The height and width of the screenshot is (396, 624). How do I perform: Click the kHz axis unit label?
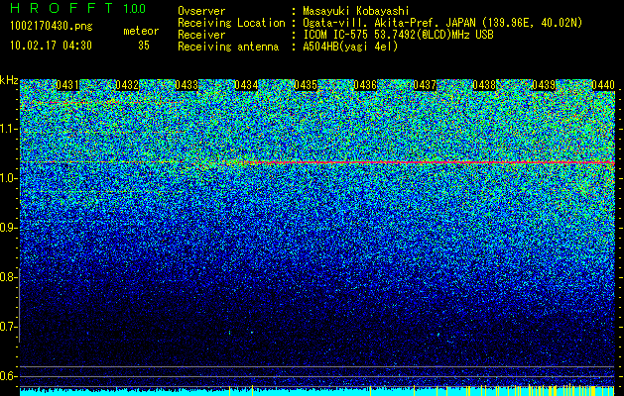click(x=9, y=80)
